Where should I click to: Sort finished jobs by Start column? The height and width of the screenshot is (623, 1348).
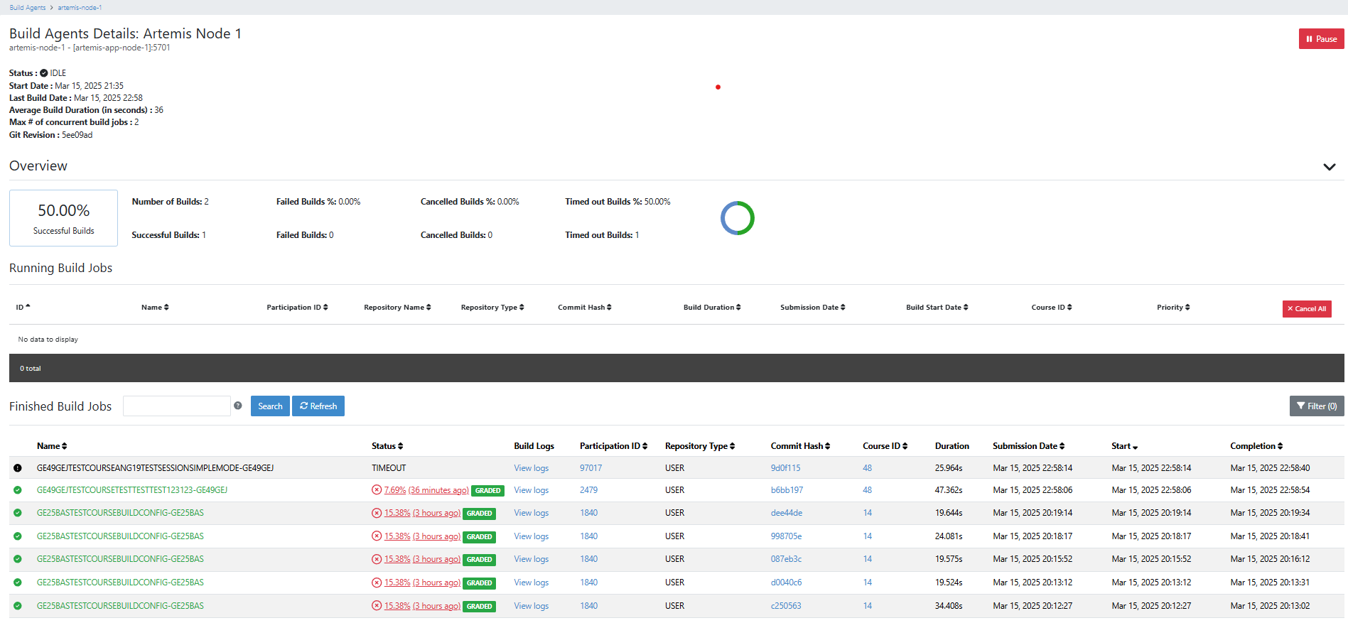click(1124, 446)
